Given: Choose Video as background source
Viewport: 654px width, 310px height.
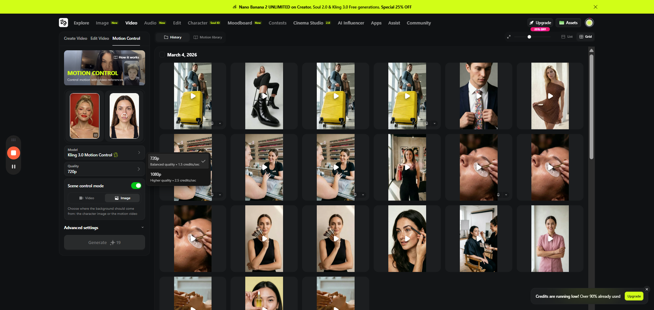Looking at the screenshot, I should [x=87, y=198].
